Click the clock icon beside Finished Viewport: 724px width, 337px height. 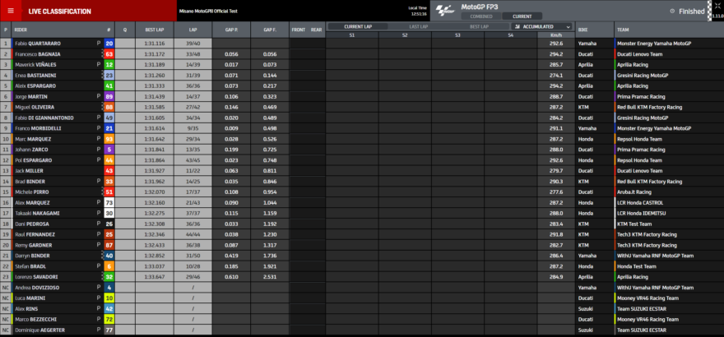[x=673, y=12]
